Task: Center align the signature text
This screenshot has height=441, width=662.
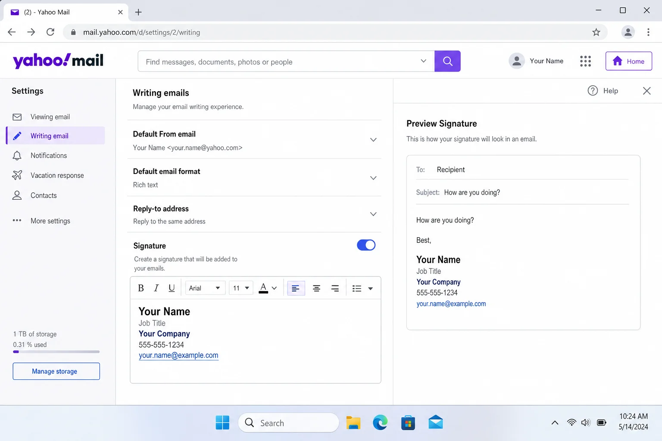Action: (x=316, y=288)
